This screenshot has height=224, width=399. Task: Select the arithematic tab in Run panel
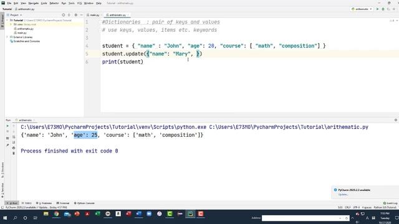point(25,120)
